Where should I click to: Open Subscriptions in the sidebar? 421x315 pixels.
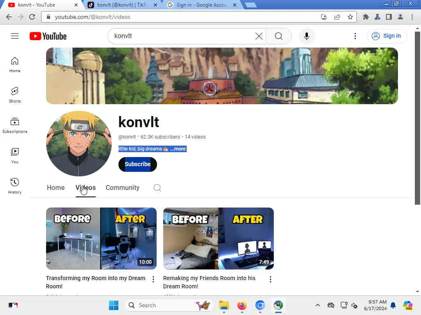(15, 126)
